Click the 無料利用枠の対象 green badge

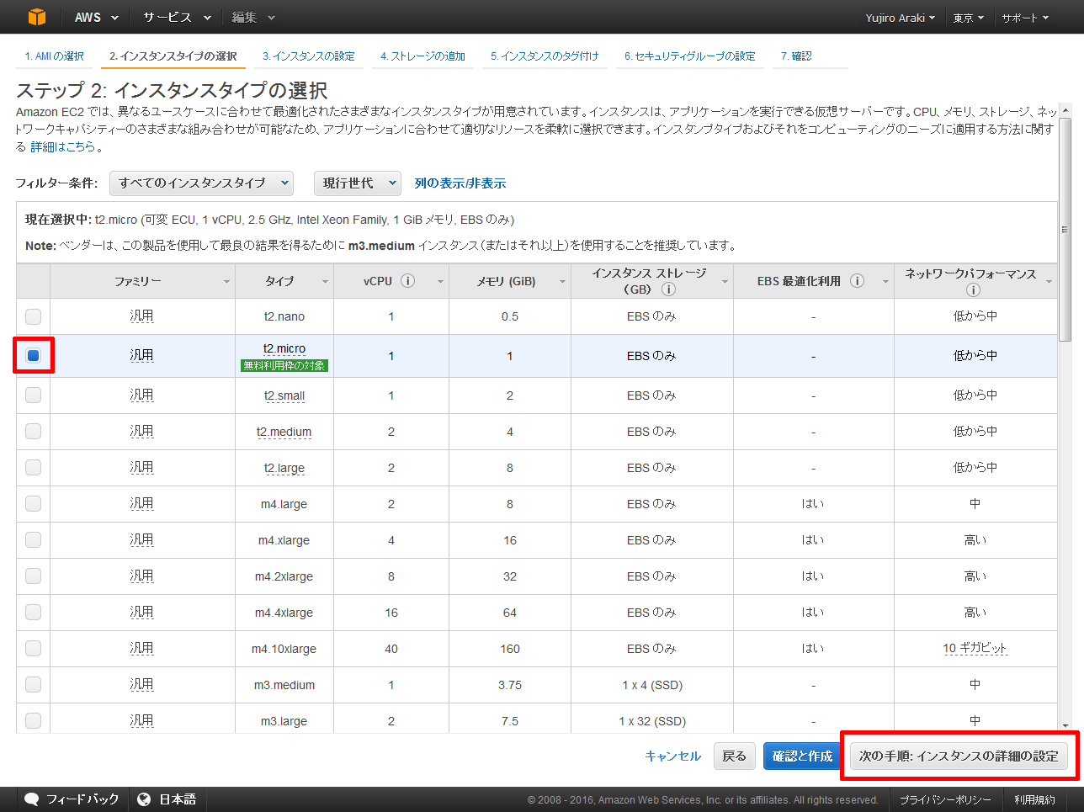click(284, 366)
